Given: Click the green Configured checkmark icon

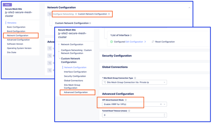Looking at the screenshot, I should (x=112, y=42).
